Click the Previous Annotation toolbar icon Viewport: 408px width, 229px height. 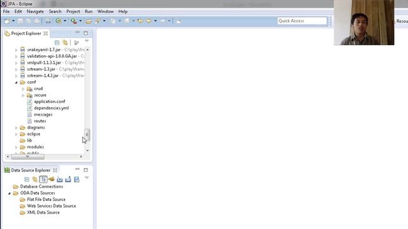pyautogui.click(x=127, y=21)
